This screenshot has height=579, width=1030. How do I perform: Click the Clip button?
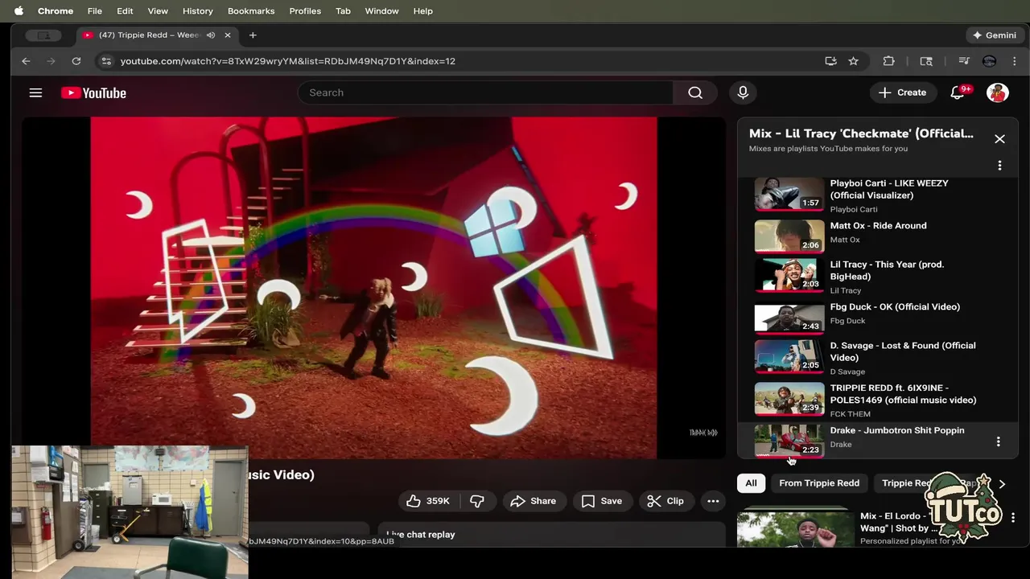pyautogui.click(x=665, y=501)
